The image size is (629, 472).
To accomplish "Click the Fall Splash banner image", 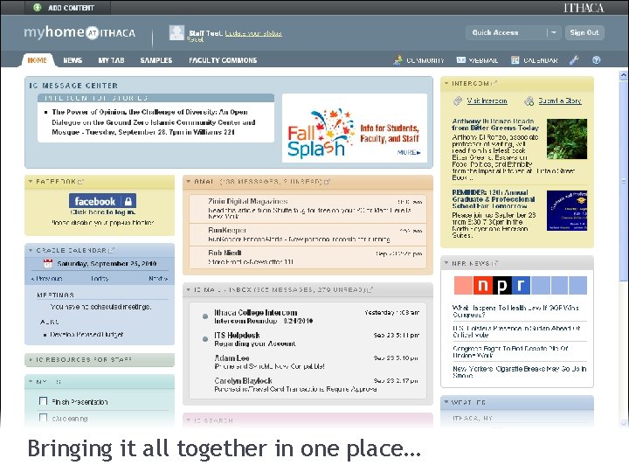I will [354, 128].
